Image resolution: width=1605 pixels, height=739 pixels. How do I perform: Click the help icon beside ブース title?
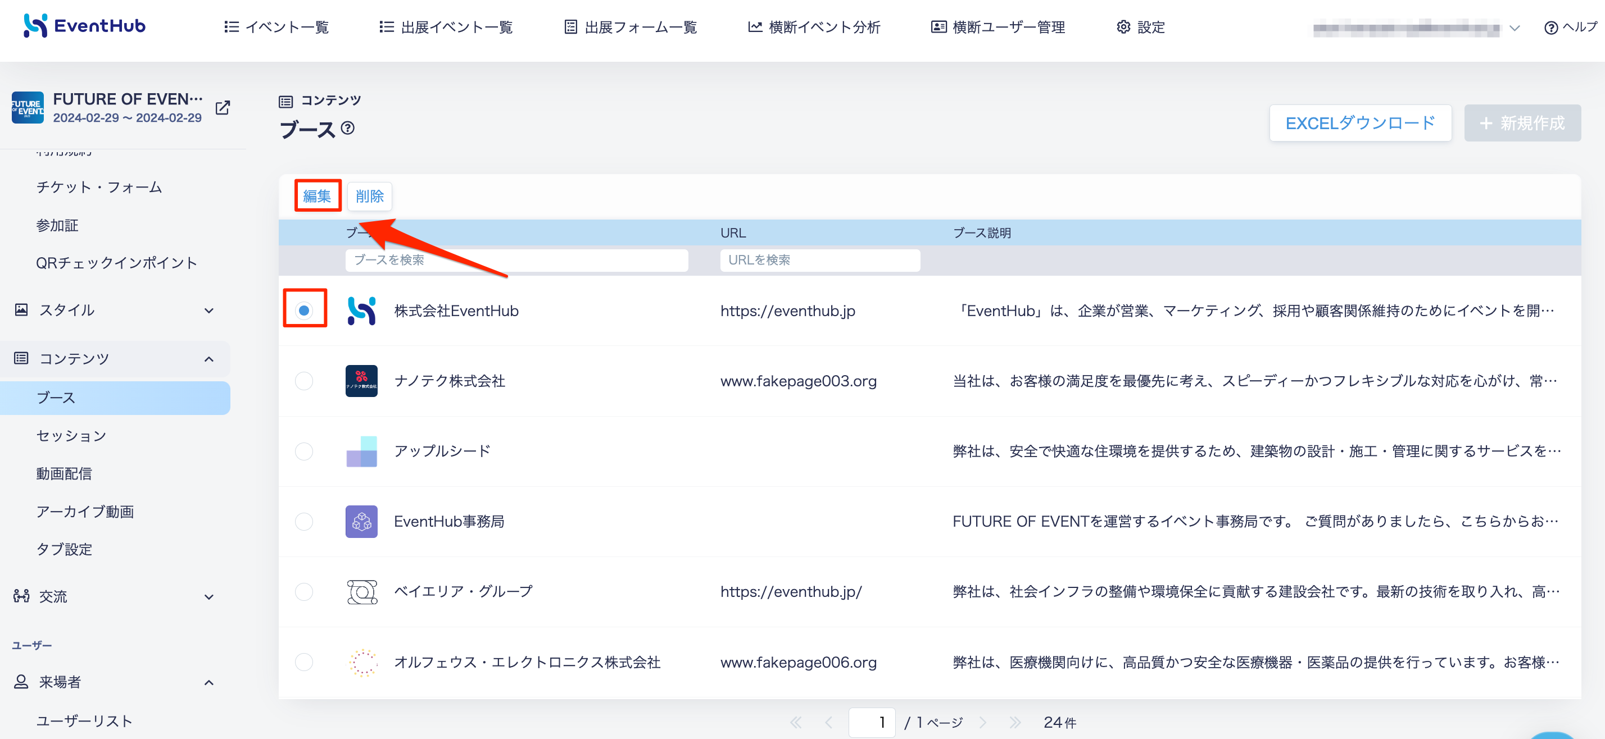[348, 128]
